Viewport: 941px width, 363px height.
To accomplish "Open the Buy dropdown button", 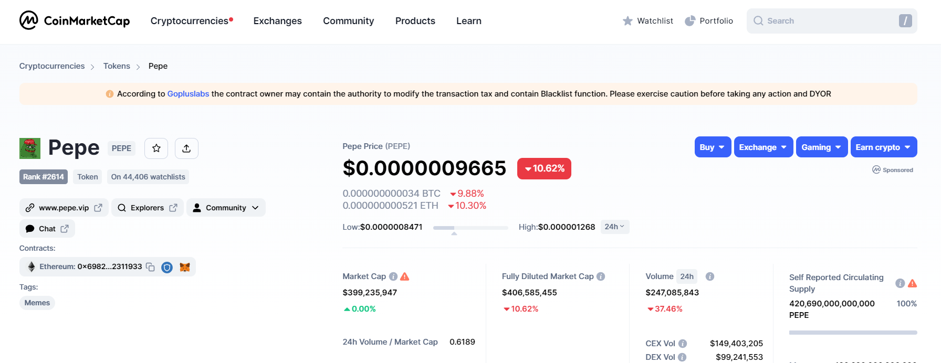I will pos(712,147).
